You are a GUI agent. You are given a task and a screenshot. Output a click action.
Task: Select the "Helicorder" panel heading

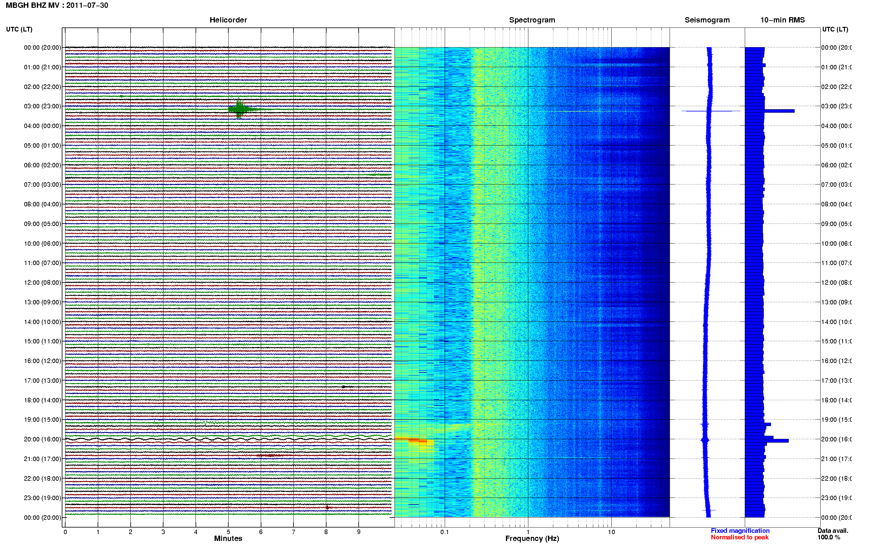[228, 20]
